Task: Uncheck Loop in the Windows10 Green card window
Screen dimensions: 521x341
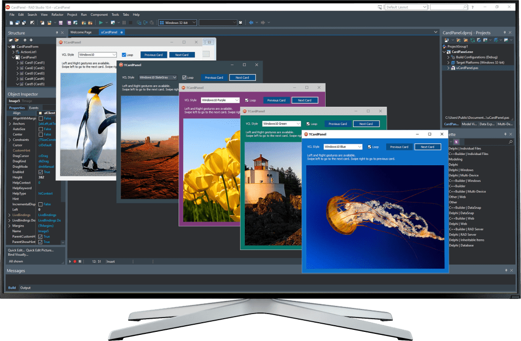Action: coord(308,124)
